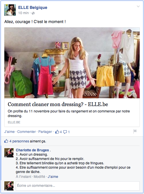Like the post with J'aime
This screenshot has height=194, width=144.
(x=10, y=132)
